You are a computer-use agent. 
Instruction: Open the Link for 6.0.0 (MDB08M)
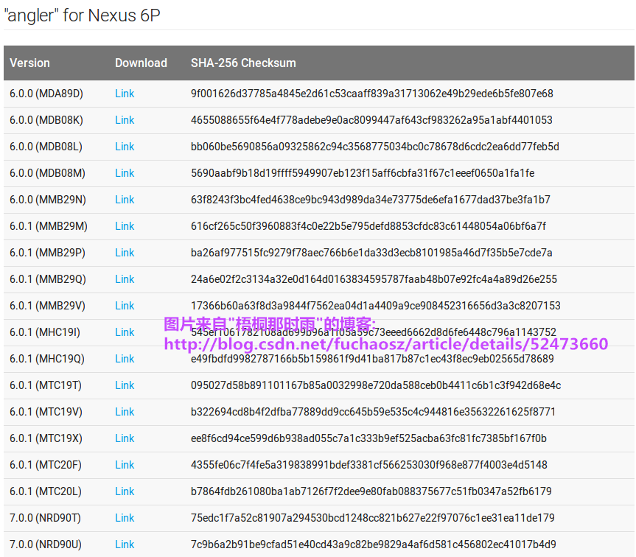pyautogui.click(x=125, y=173)
